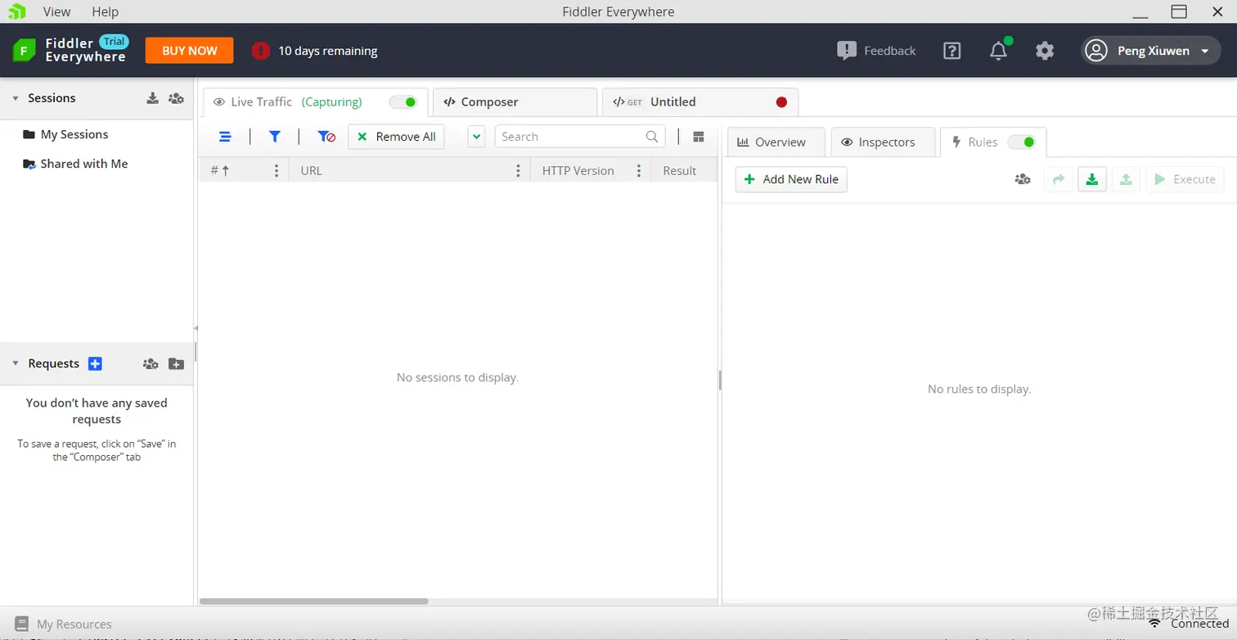This screenshot has width=1237, height=640.
Task: Collapse the Sessions section
Action: pos(16,98)
